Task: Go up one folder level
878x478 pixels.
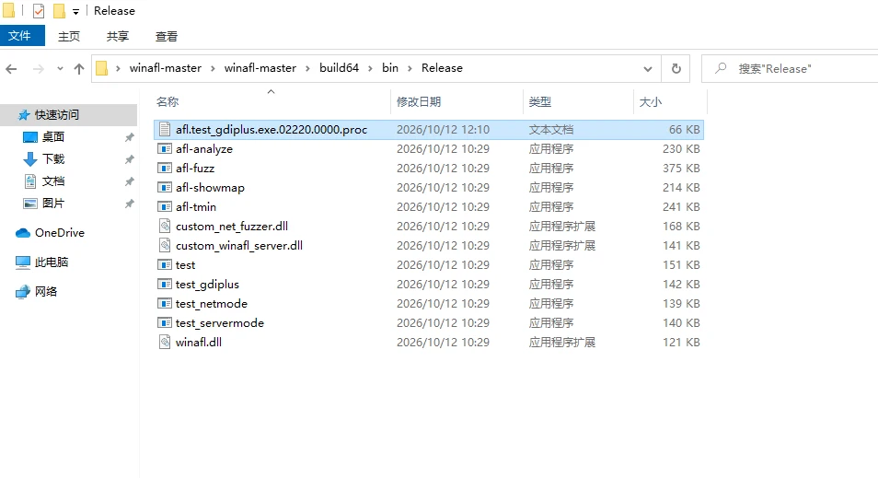Action: (x=79, y=69)
